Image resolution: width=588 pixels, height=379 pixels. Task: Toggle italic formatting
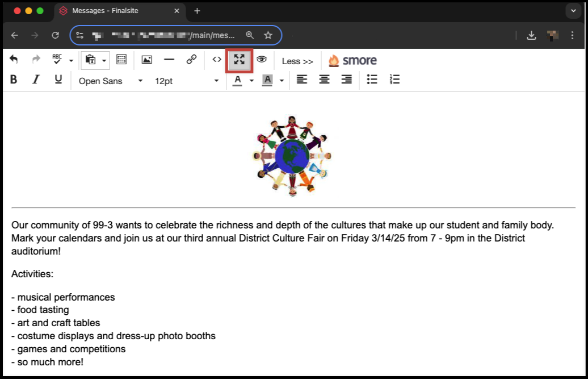(36, 80)
